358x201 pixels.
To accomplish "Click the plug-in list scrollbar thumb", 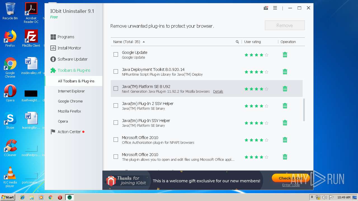I will tap(304, 110).
